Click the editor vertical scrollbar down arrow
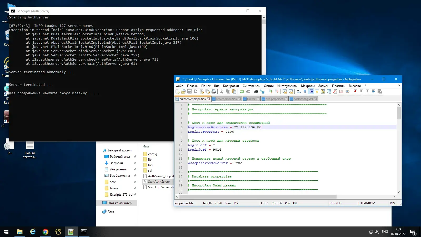This screenshot has width=421, height=237. (x=399, y=192)
